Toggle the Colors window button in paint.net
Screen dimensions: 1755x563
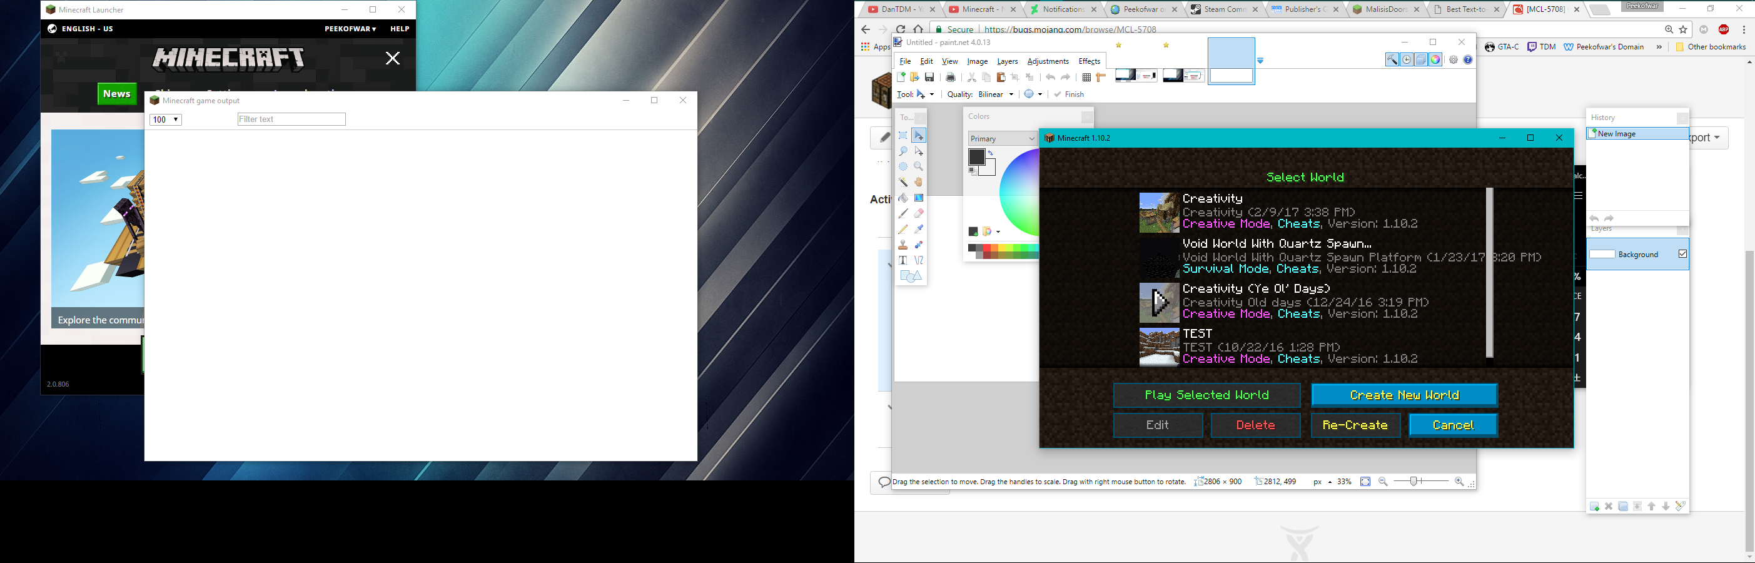tap(1435, 60)
